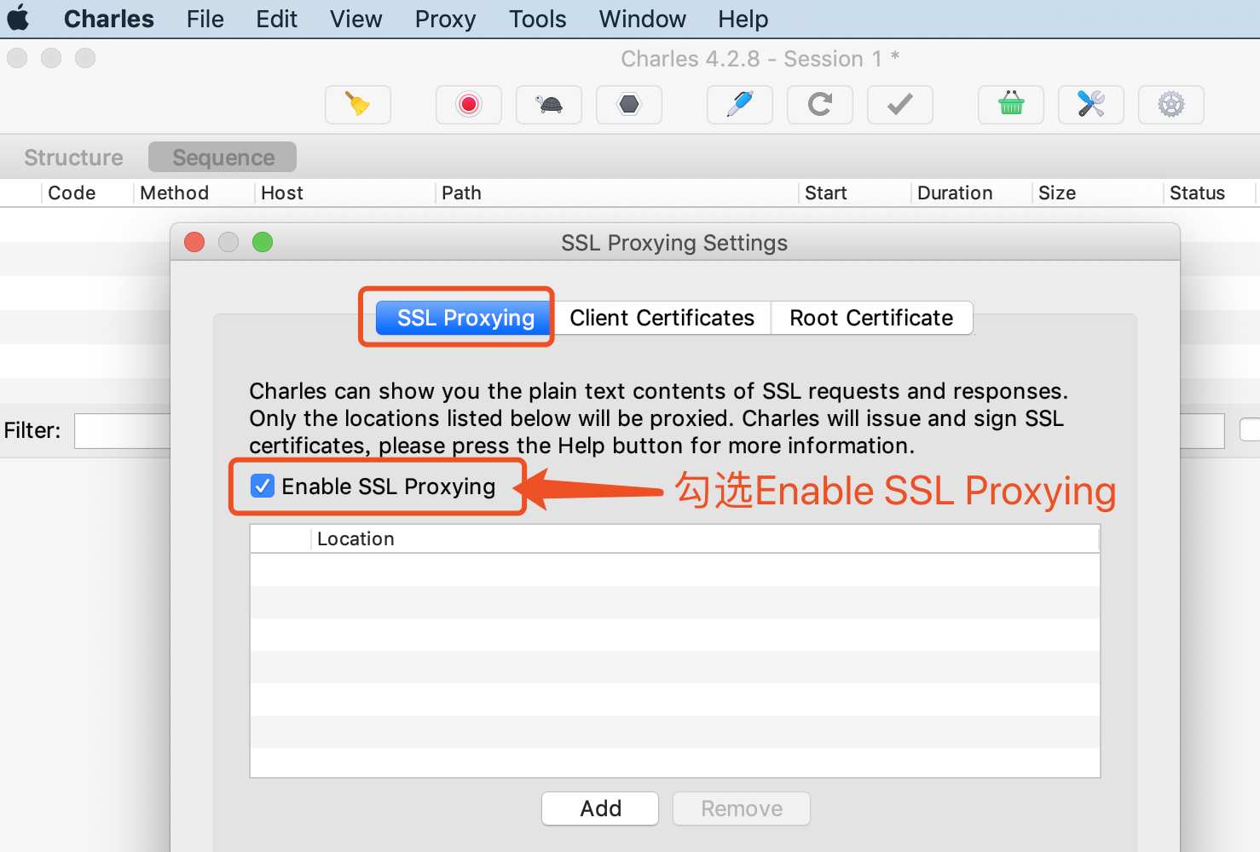
Task: Sort by Start column header
Action: click(x=855, y=193)
